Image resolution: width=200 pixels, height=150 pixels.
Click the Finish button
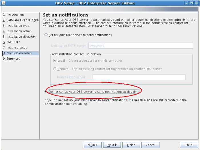coord(131,145)
